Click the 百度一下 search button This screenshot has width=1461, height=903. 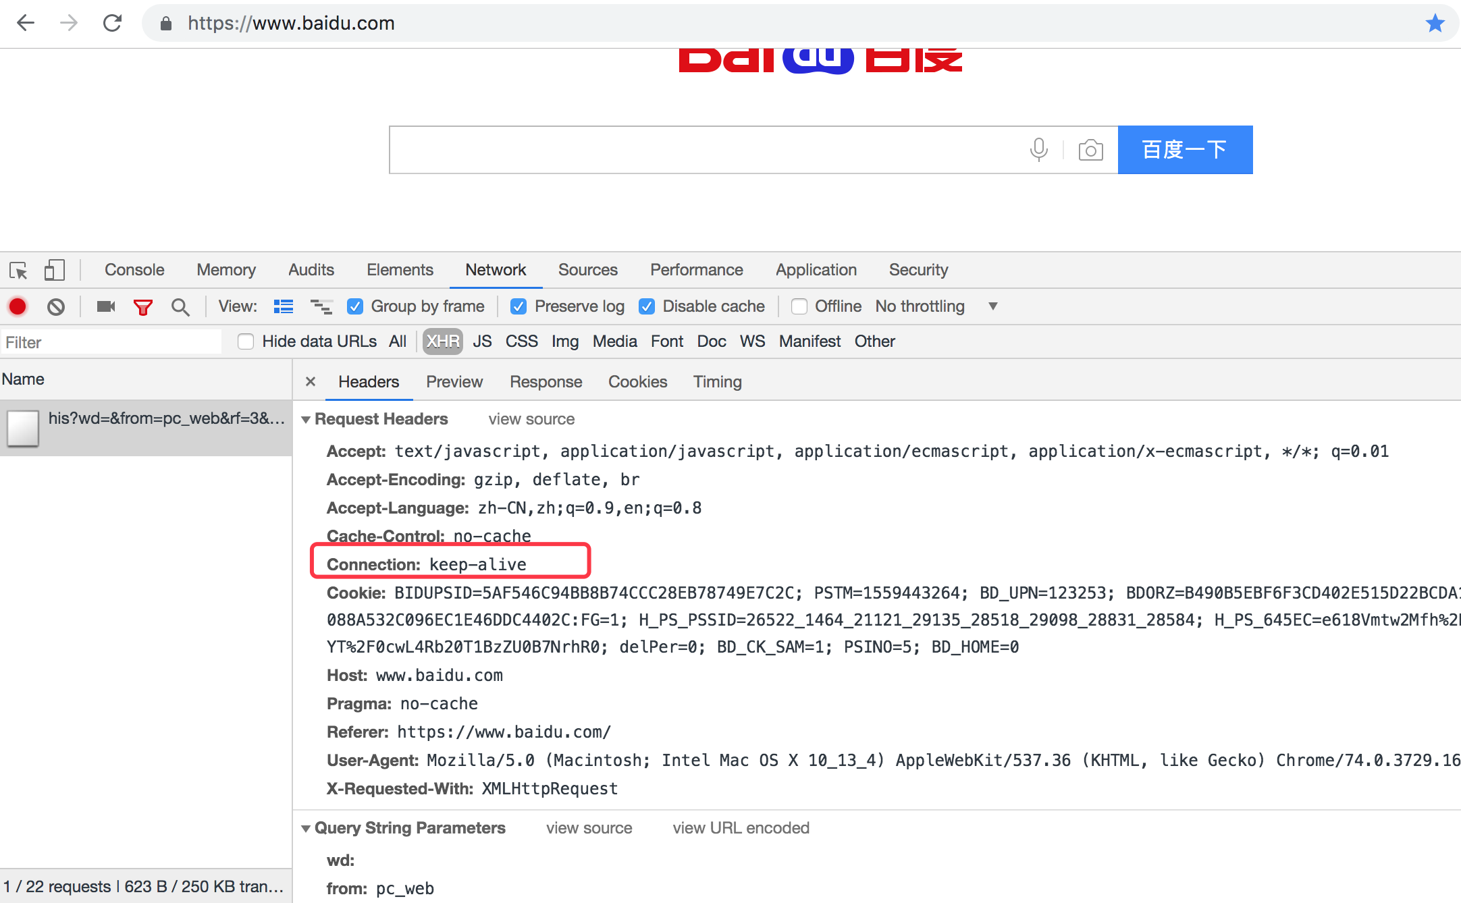pos(1185,150)
